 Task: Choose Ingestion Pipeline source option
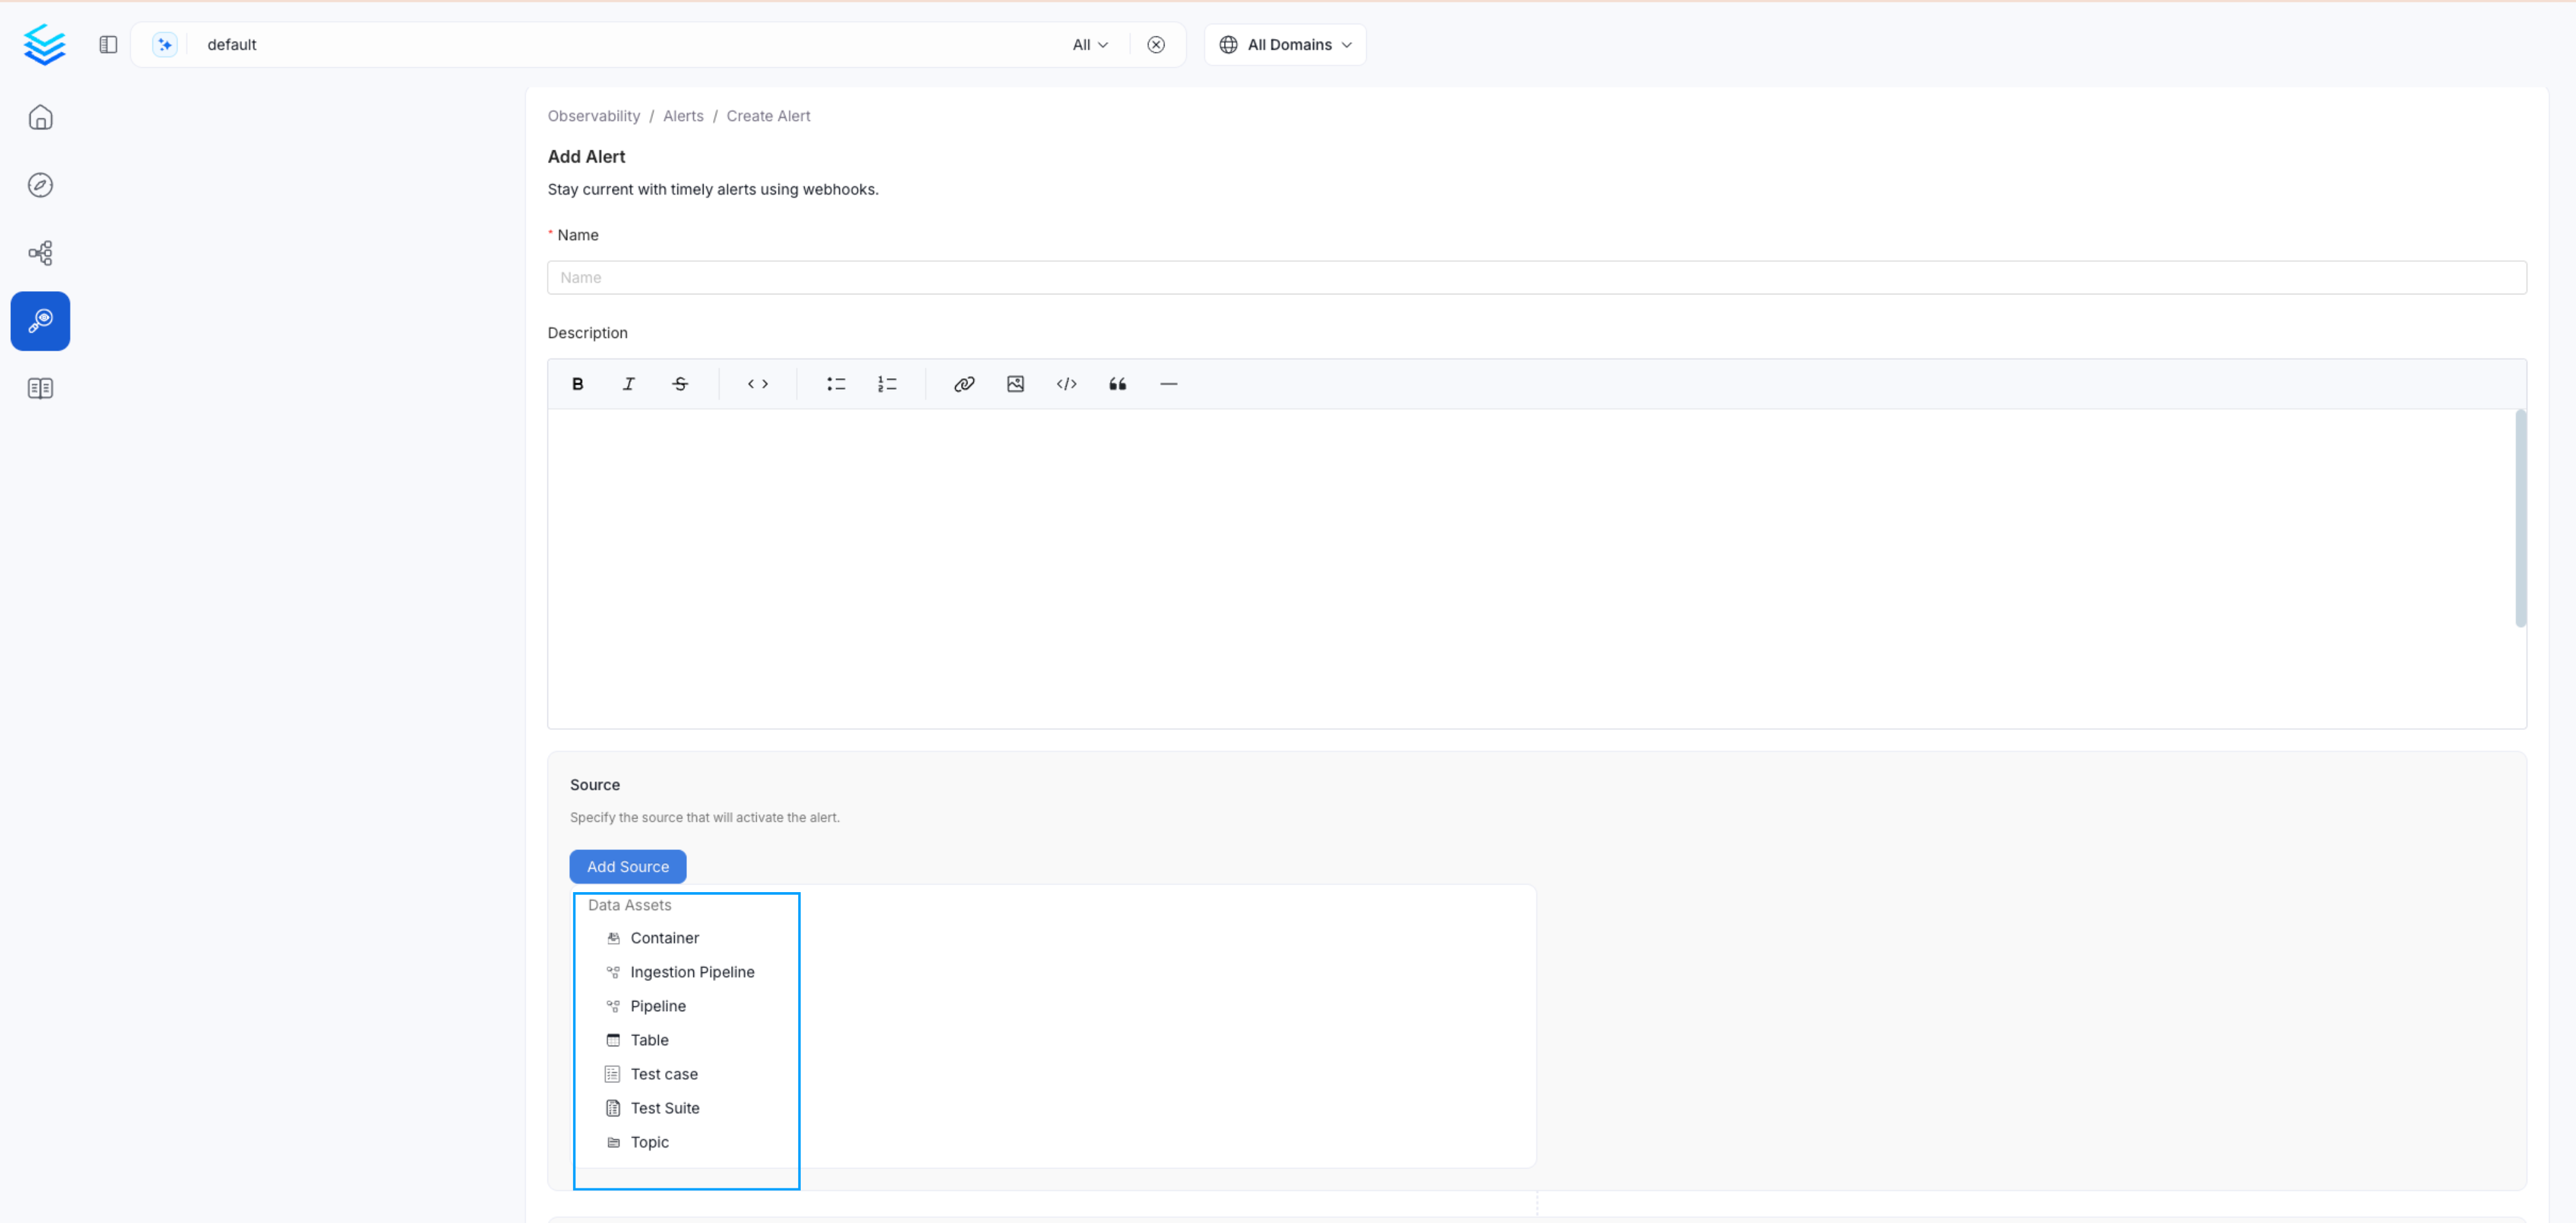pyautogui.click(x=691, y=972)
